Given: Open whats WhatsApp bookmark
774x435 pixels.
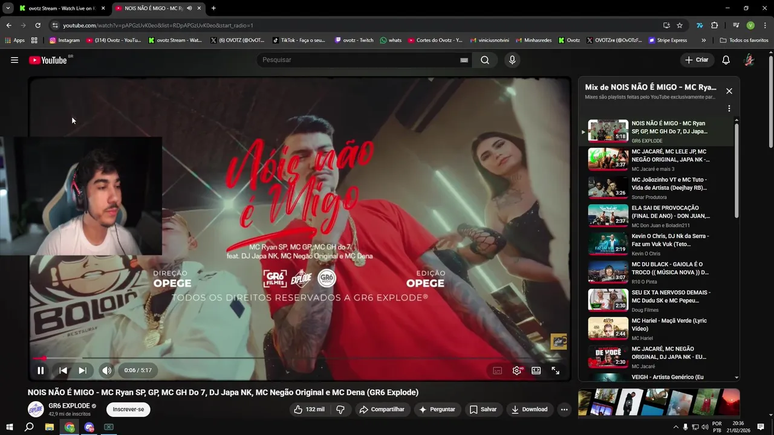Looking at the screenshot, I should 391,40.
